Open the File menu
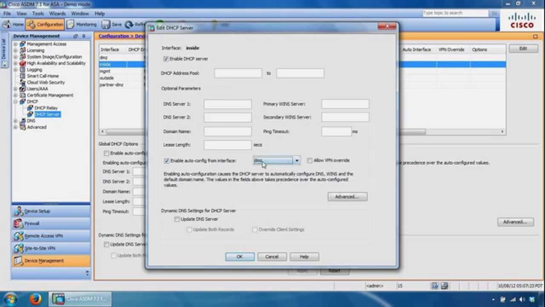The width and height of the screenshot is (545, 307). coord(7,14)
